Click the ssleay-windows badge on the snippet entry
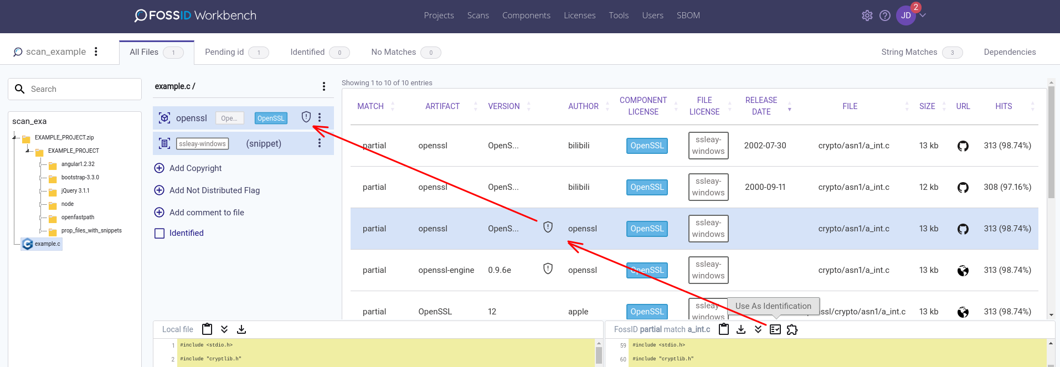The width and height of the screenshot is (1060, 367). (202, 143)
